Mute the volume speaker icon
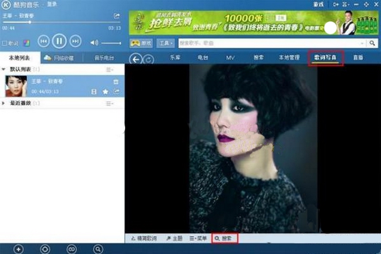Viewport: 381px width, 254px height. click(94, 43)
